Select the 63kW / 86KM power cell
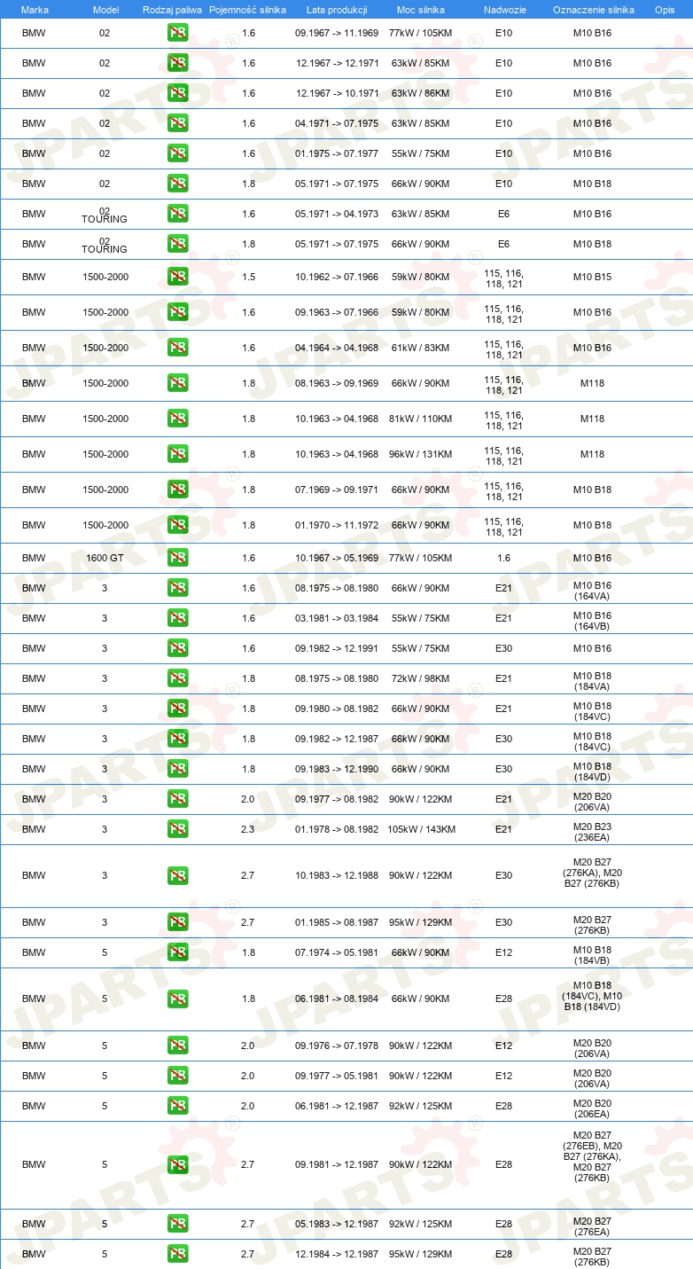This screenshot has height=1269, width=693. coord(420,93)
